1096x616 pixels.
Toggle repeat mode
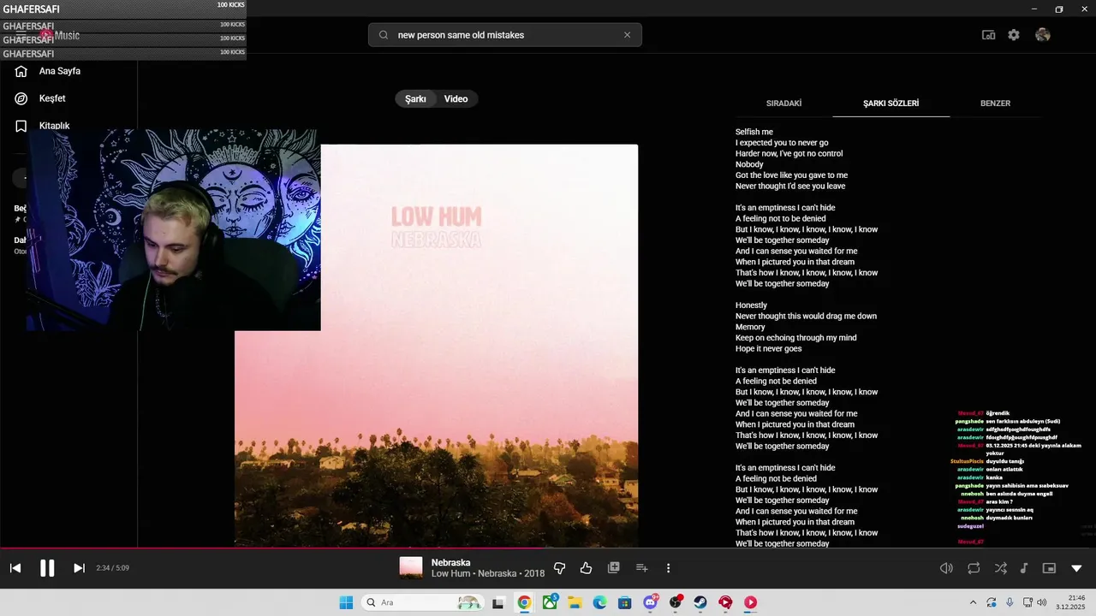click(974, 568)
